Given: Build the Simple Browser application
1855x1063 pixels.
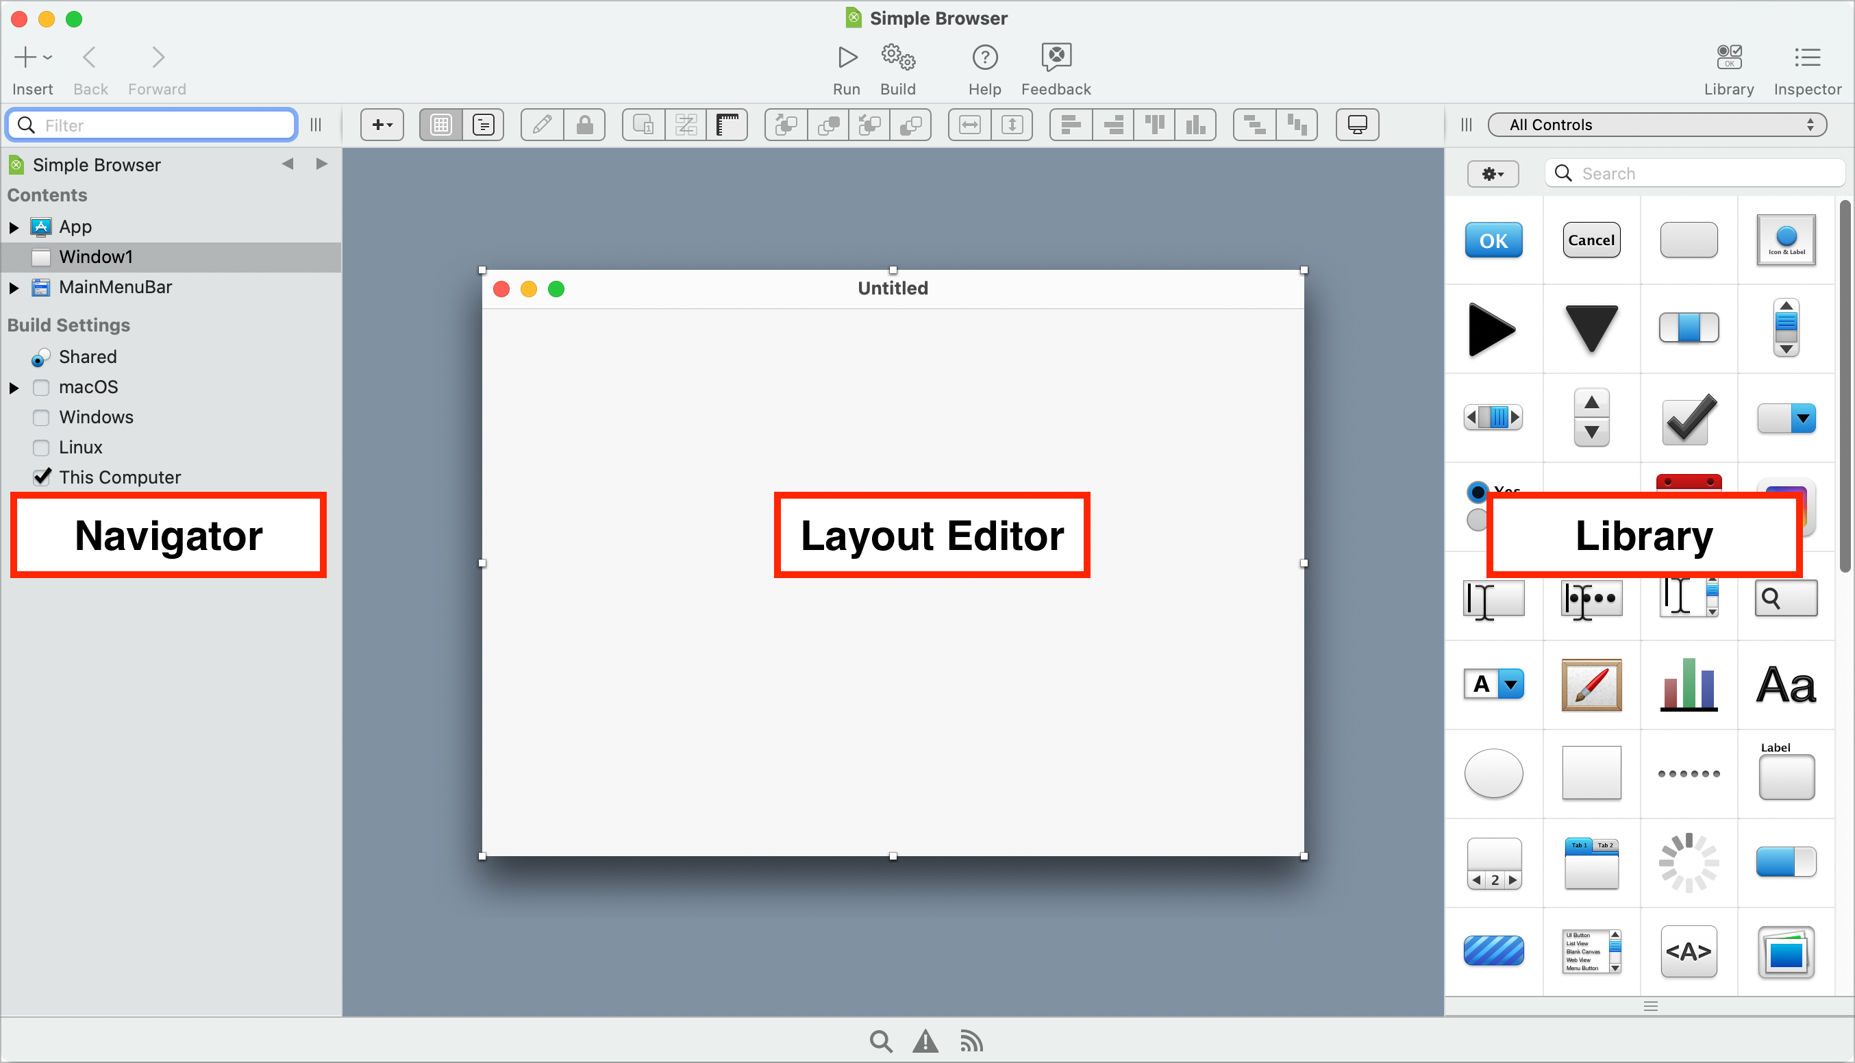Looking at the screenshot, I should tap(898, 68).
